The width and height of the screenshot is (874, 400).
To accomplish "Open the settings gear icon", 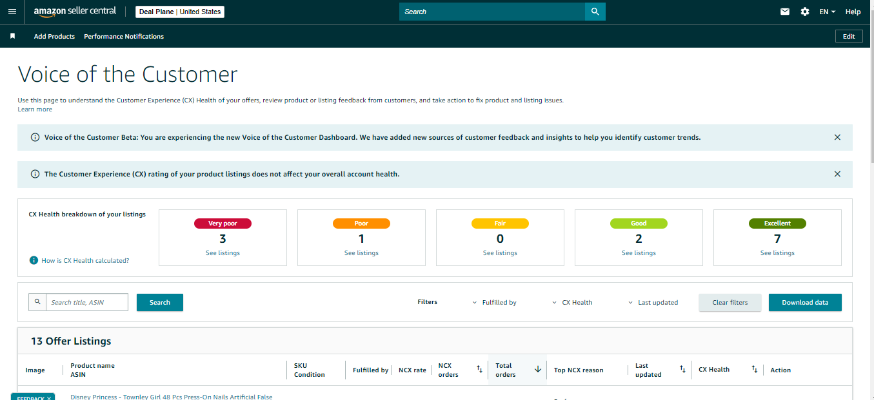I will 805,12.
